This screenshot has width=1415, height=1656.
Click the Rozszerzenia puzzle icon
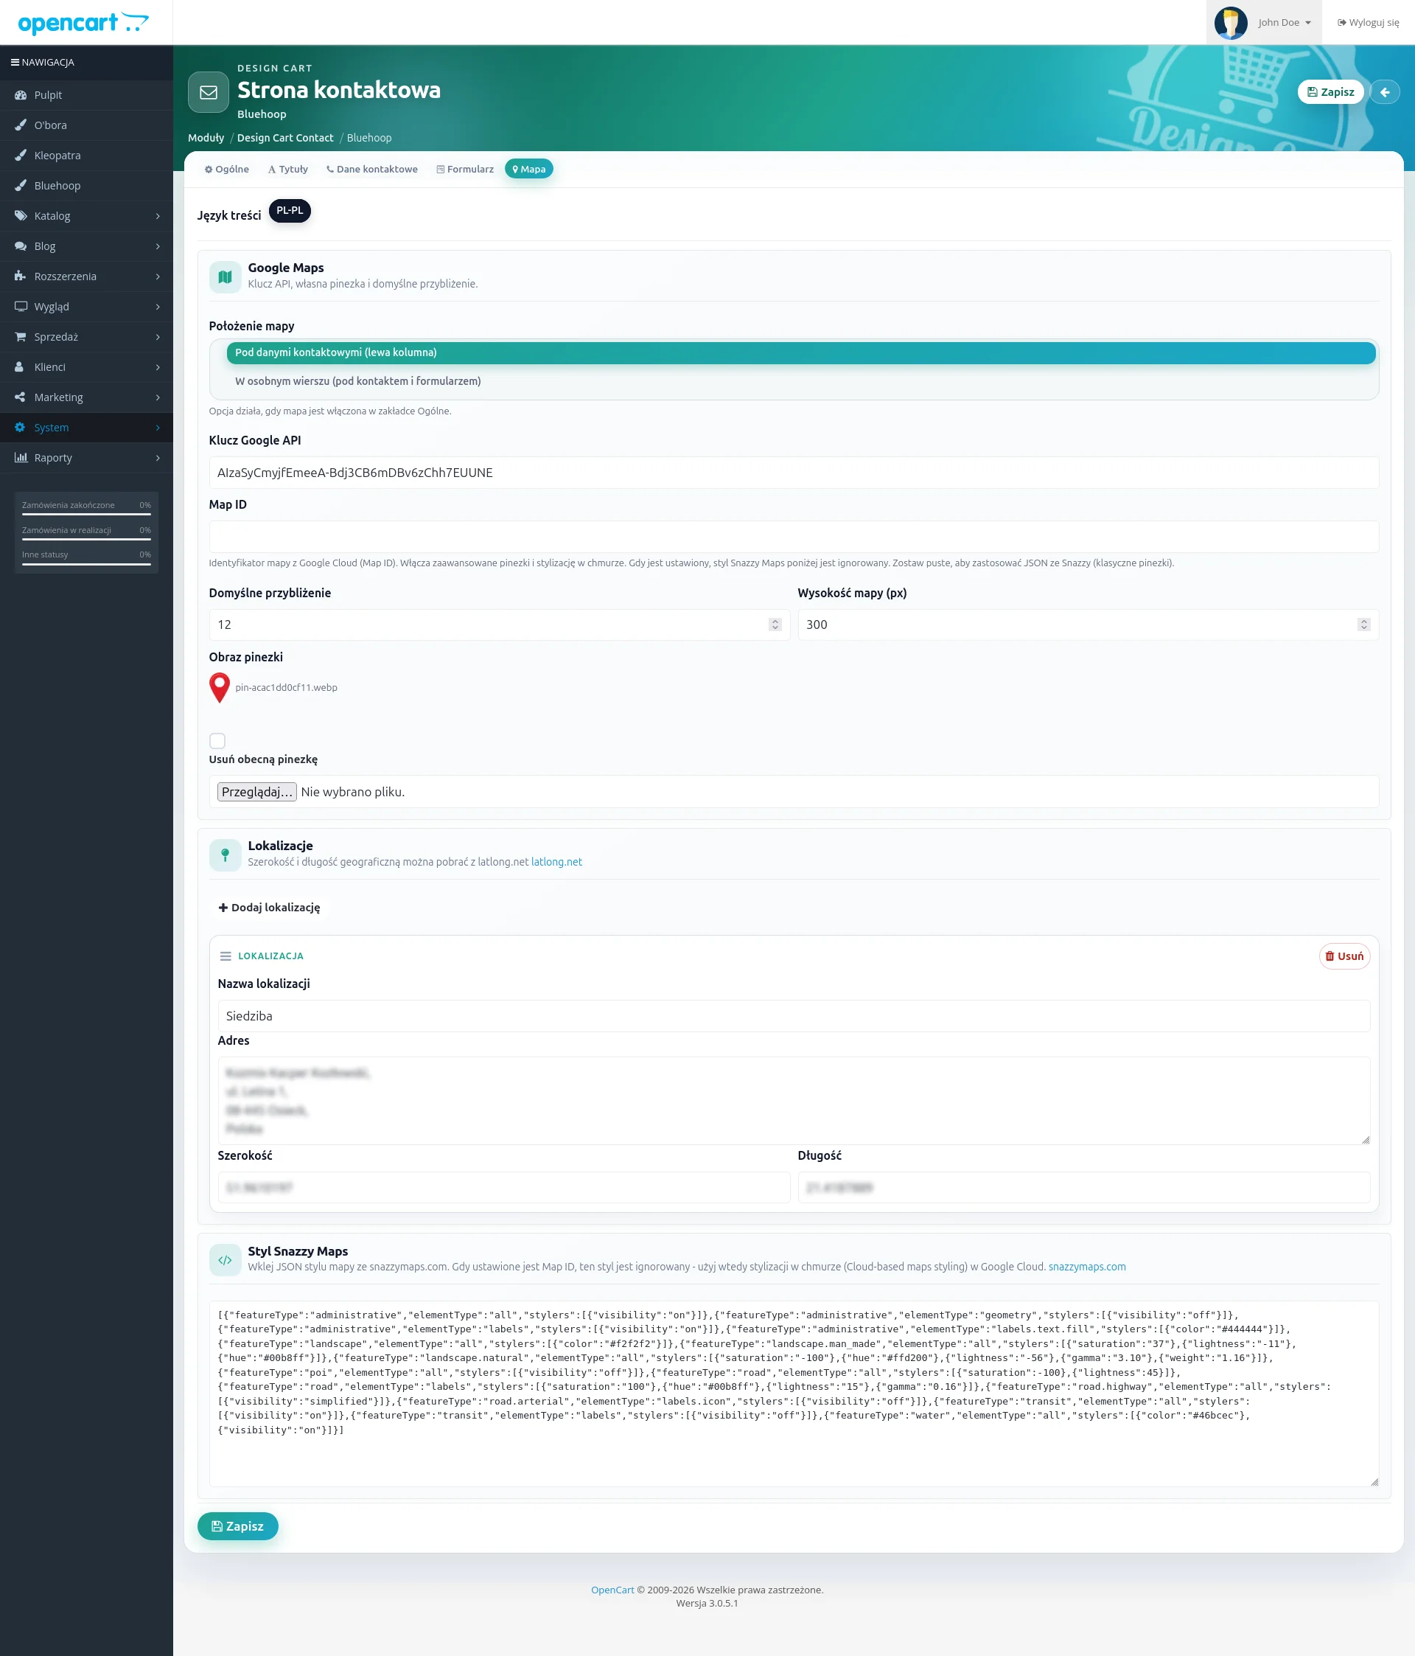21,276
